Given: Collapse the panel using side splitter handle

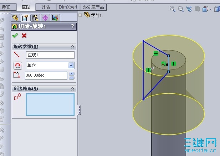Looking at the screenshot, I should (79, 110).
